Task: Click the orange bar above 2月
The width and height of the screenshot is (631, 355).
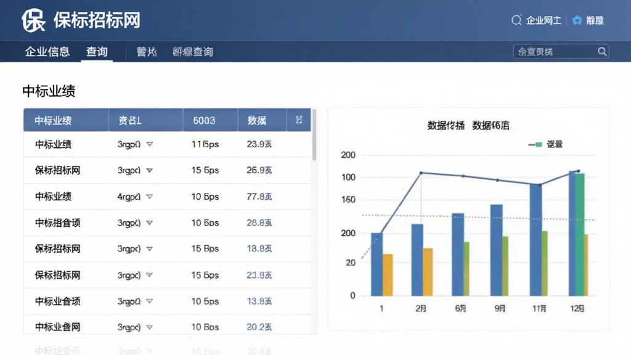Action: click(x=428, y=272)
